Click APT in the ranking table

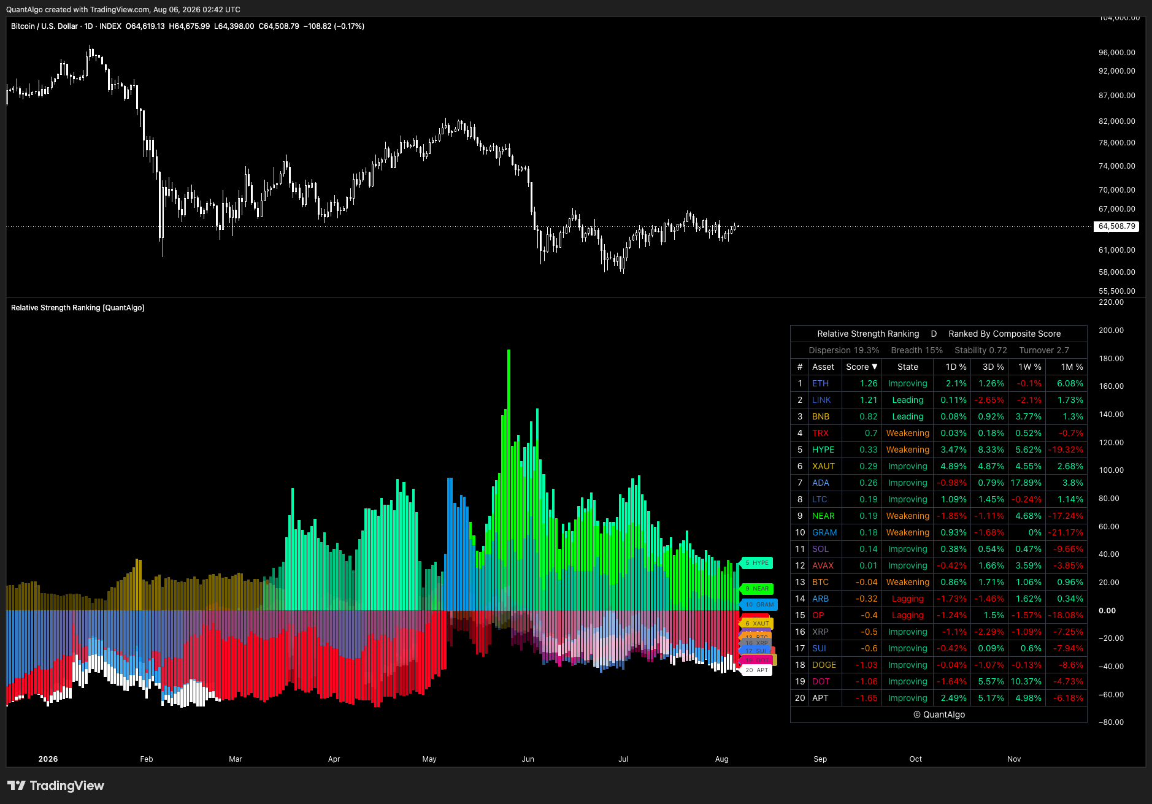pos(820,698)
